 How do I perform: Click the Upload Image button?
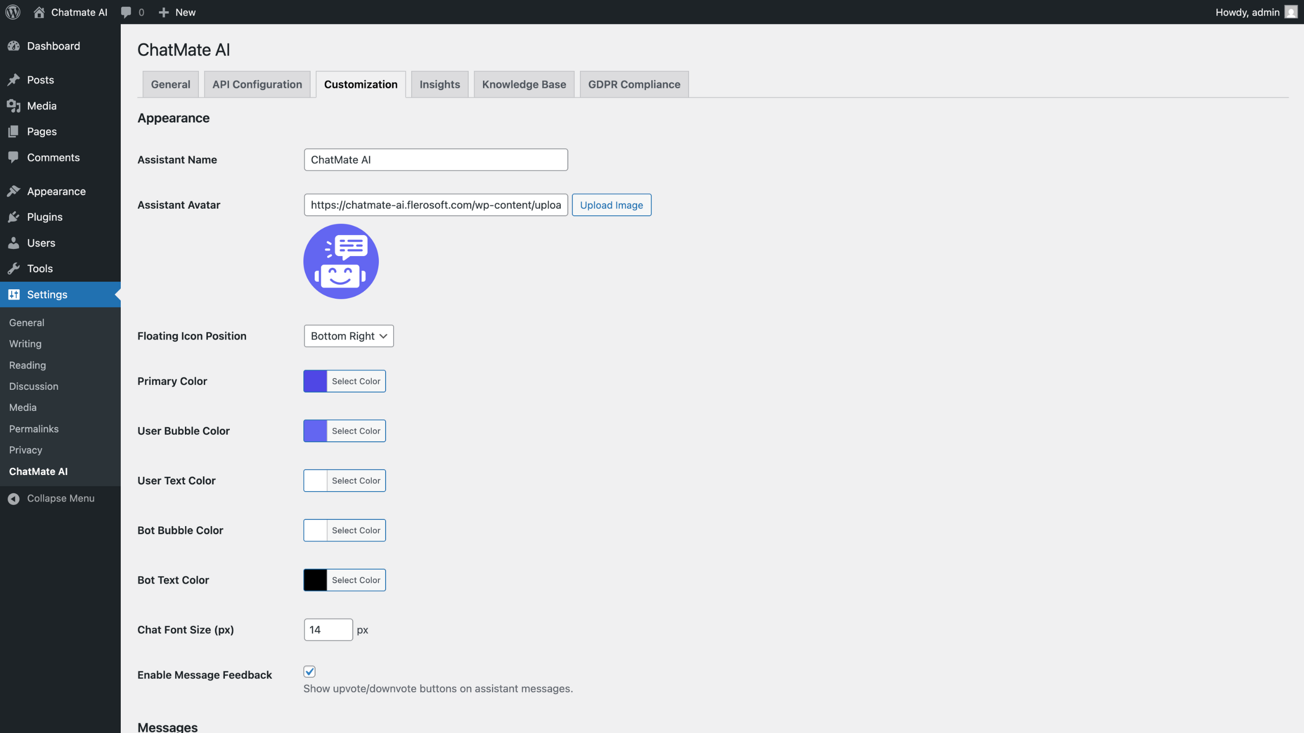(x=611, y=205)
